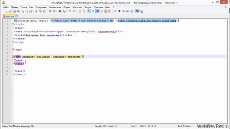Save the current document from toolbar

pos(14,11)
